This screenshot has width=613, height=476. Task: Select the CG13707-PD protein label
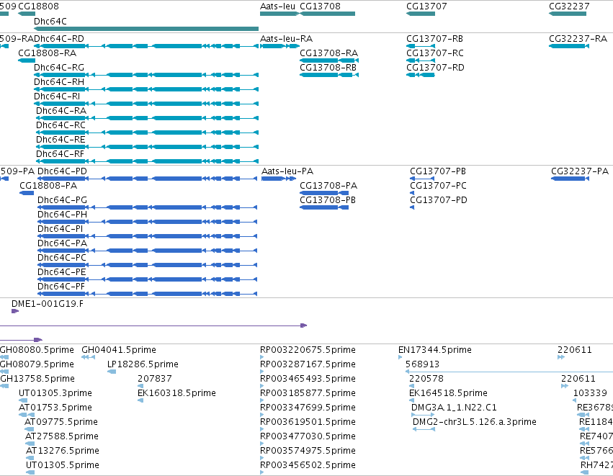pos(439,200)
